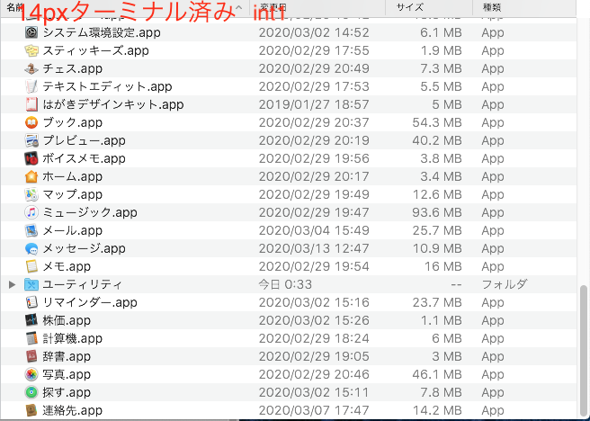The height and width of the screenshot is (421, 590).
Task: Click the modified time 今日 0:33
Action: (x=285, y=284)
